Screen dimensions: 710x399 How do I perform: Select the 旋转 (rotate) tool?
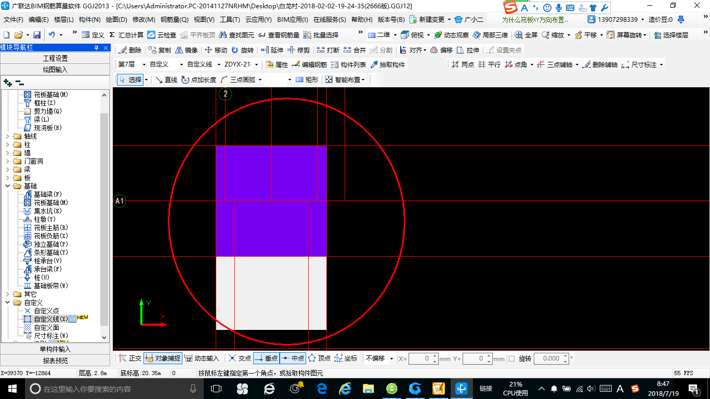[243, 50]
